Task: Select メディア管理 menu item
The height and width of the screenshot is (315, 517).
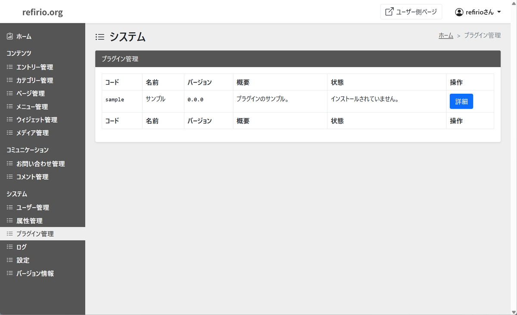Action: point(43,133)
